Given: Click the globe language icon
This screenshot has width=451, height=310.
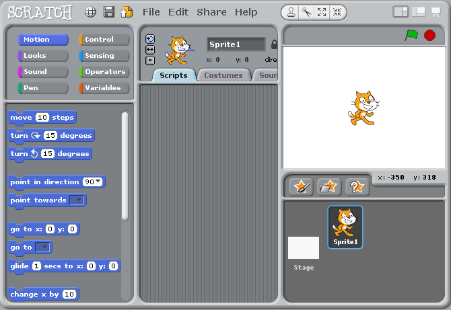Looking at the screenshot, I should 90,12.
